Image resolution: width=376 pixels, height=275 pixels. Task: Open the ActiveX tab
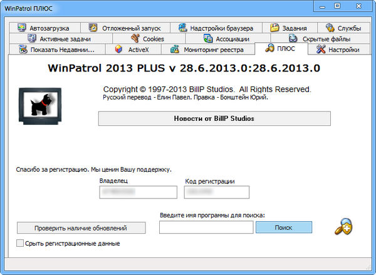pos(133,49)
